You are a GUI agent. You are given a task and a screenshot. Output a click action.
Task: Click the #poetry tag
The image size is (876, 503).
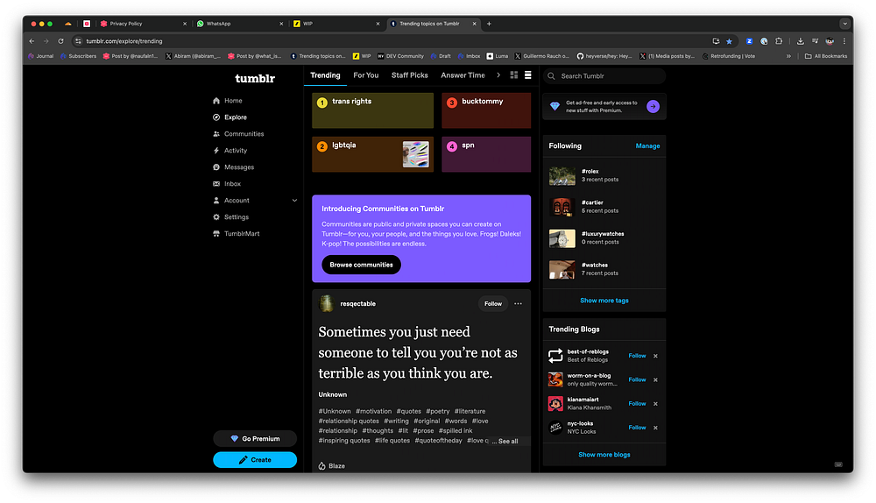(x=437, y=411)
